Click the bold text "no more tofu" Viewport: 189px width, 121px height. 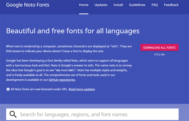pyautogui.click(x=65, y=70)
